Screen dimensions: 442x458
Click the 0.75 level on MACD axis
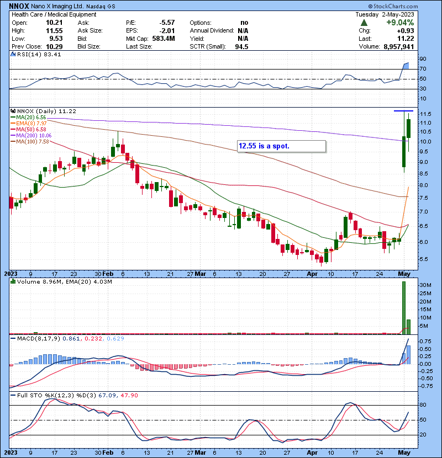click(x=425, y=342)
